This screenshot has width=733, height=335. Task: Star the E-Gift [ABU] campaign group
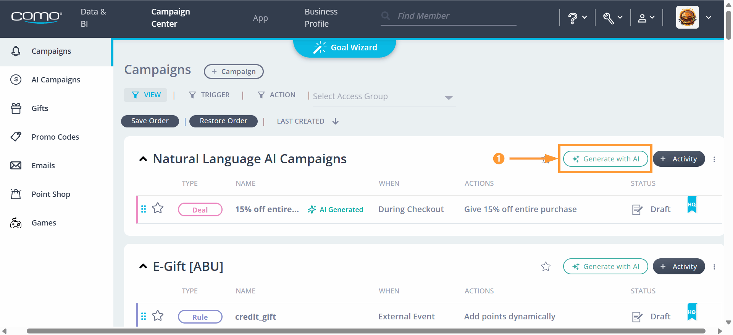[546, 266]
